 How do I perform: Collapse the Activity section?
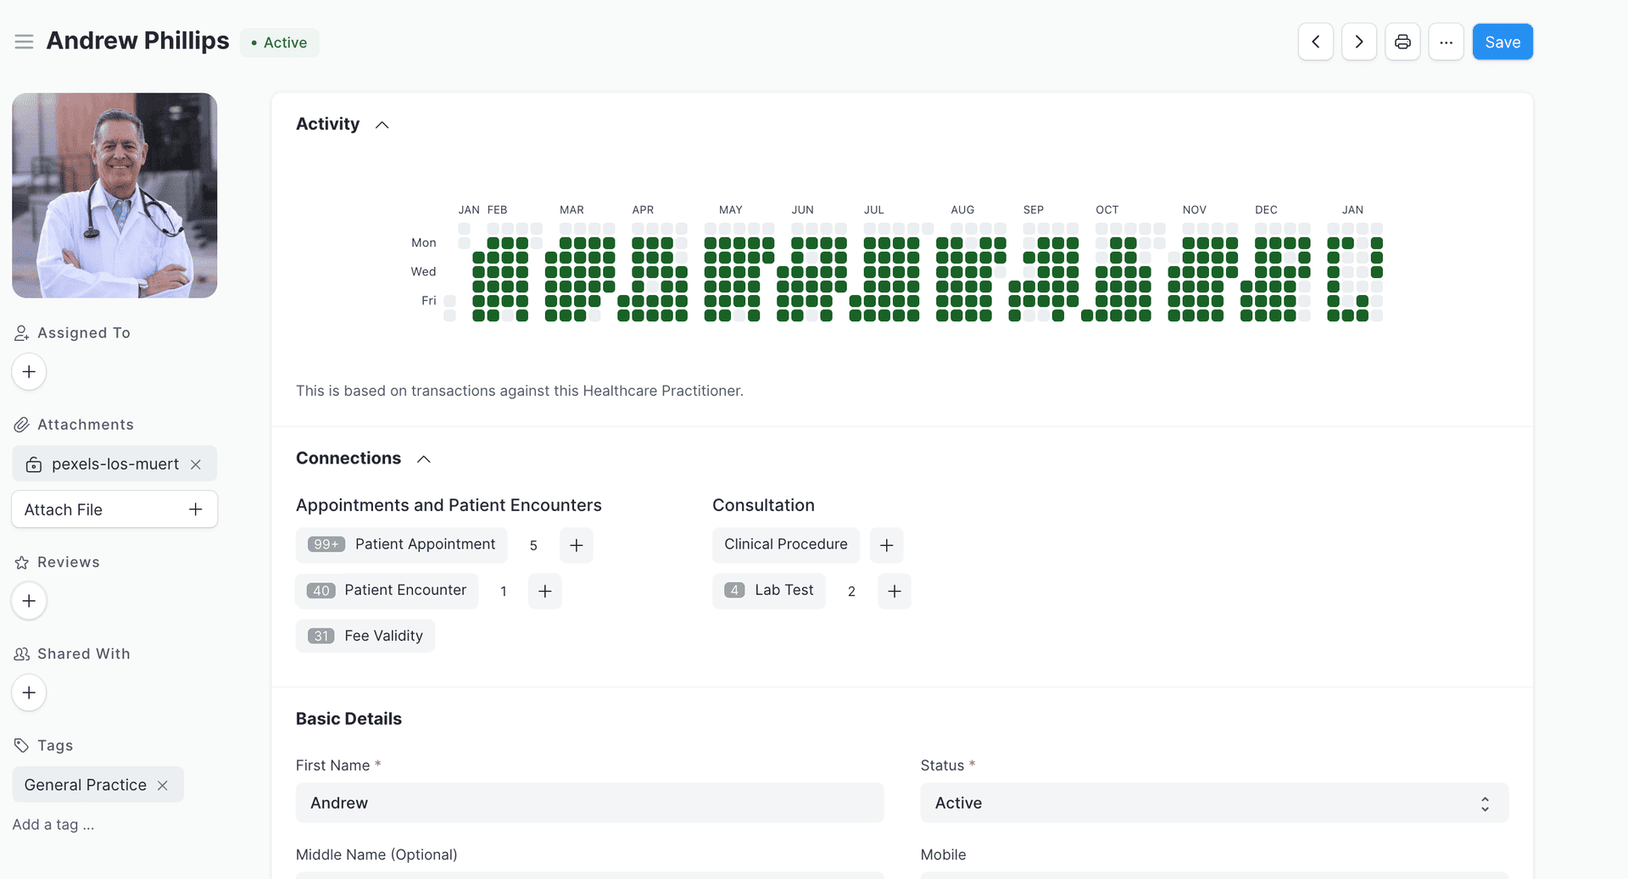(x=382, y=125)
